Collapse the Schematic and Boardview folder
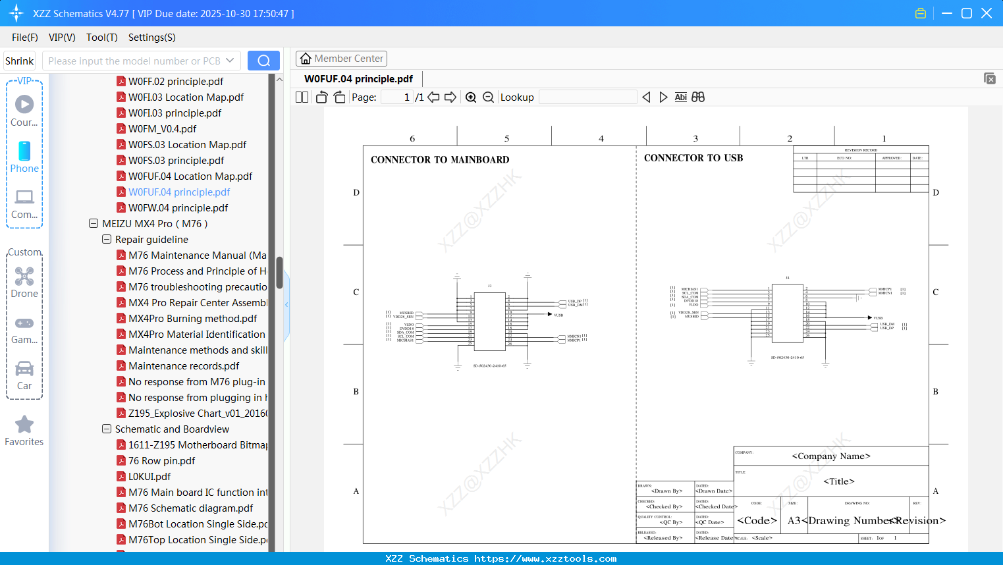Image resolution: width=1003 pixels, height=565 pixels. point(107,429)
